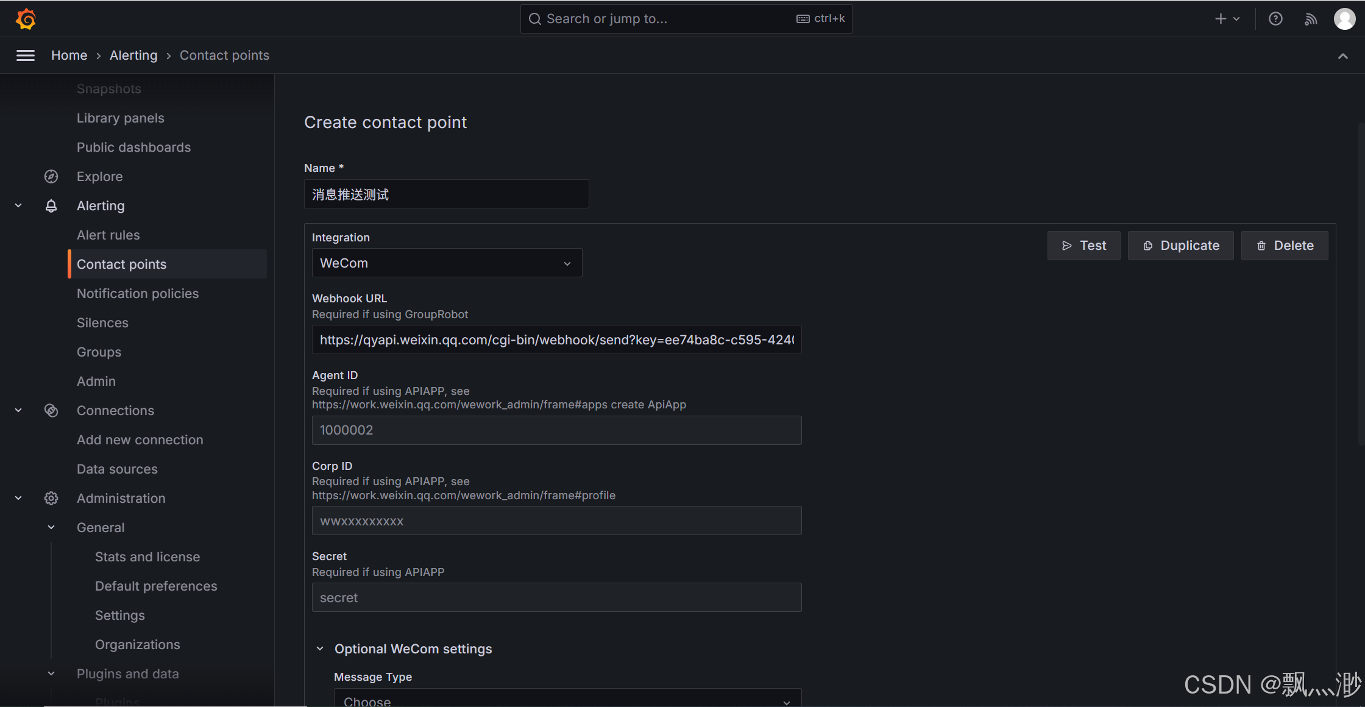Click the Administration gear icon
Image resolution: width=1365 pixels, height=707 pixels.
click(51, 499)
